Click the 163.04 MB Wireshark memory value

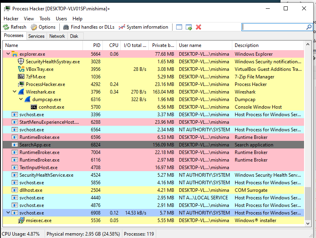coord(163,92)
